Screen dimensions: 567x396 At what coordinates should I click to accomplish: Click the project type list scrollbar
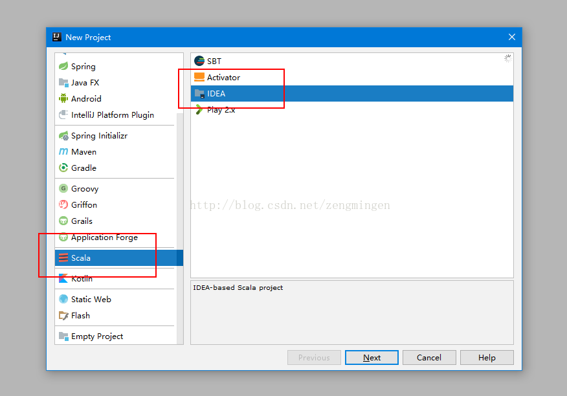[x=180, y=228]
